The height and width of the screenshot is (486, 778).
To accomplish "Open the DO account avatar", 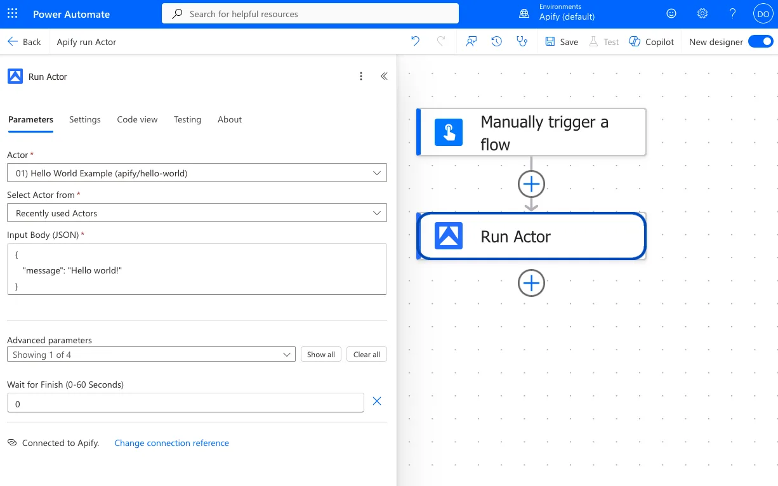I will tap(762, 14).
